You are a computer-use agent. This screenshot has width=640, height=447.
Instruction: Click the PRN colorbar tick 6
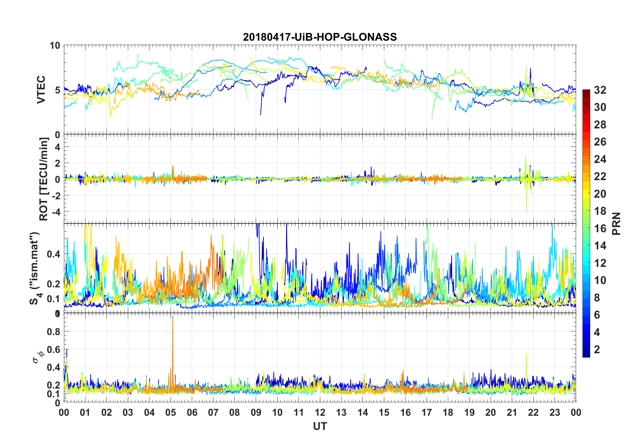[597, 315]
